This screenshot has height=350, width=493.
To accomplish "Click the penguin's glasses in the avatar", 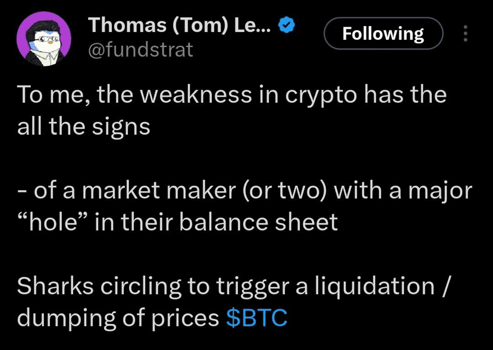I will point(47,40).
